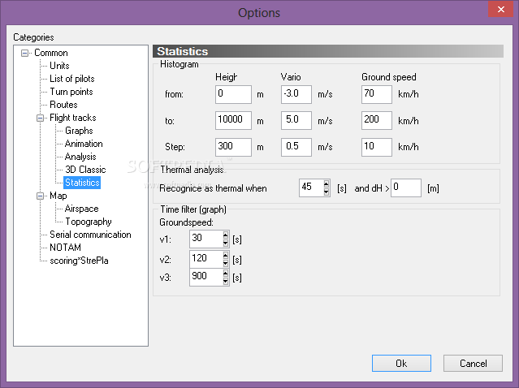Click the Vario Step field showing 0.5
This screenshot has width=519, height=388.
tap(296, 147)
